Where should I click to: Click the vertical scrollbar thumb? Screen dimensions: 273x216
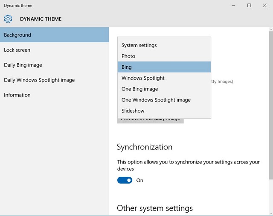(271, 105)
